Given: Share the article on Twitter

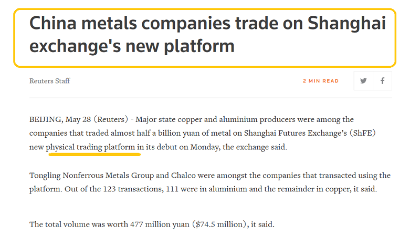Looking at the screenshot, I should 363,81.
